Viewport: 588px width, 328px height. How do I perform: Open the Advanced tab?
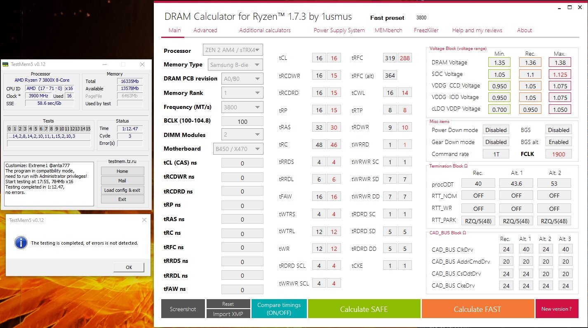(205, 30)
